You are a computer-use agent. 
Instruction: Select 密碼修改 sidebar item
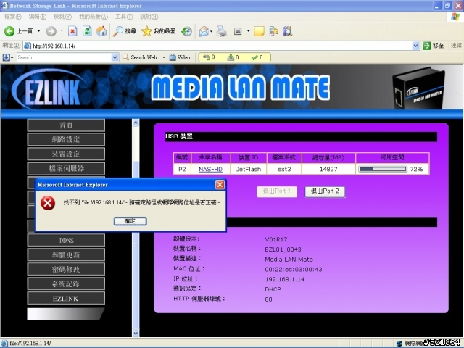coord(66,269)
